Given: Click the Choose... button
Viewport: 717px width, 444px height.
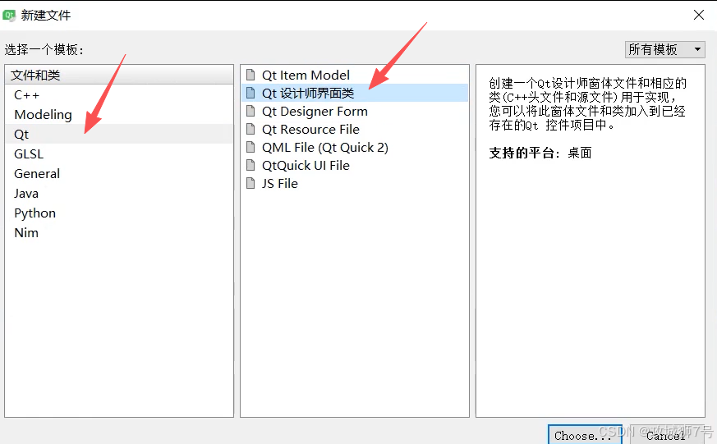Looking at the screenshot, I should [x=585, y=435].
